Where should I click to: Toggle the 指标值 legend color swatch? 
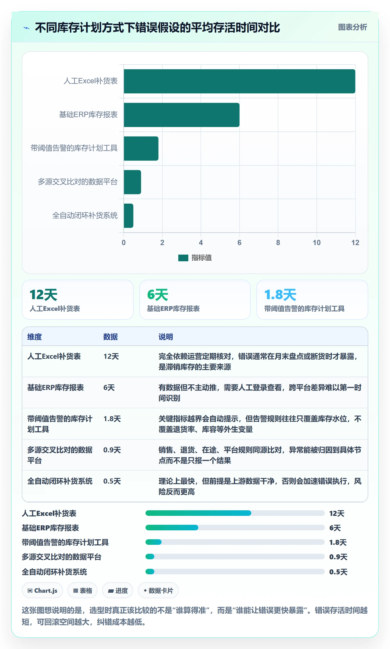183,258
